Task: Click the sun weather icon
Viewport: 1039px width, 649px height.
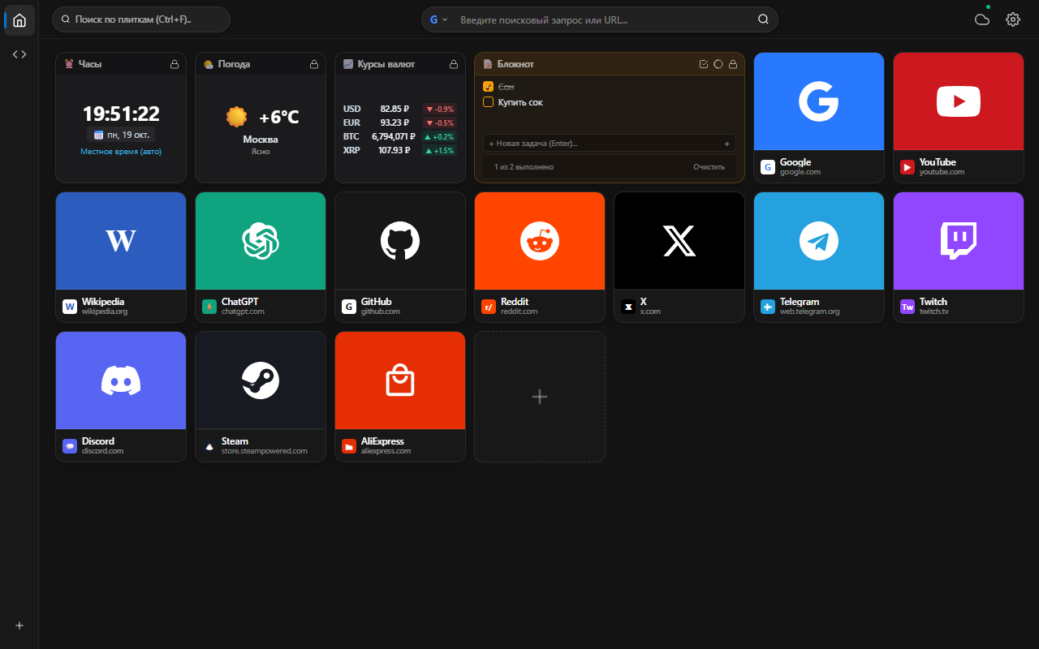Action: pos(236,117)
